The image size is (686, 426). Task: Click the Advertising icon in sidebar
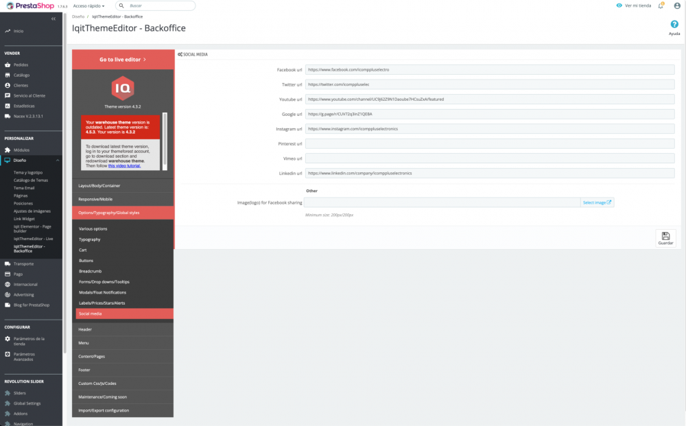8,295
